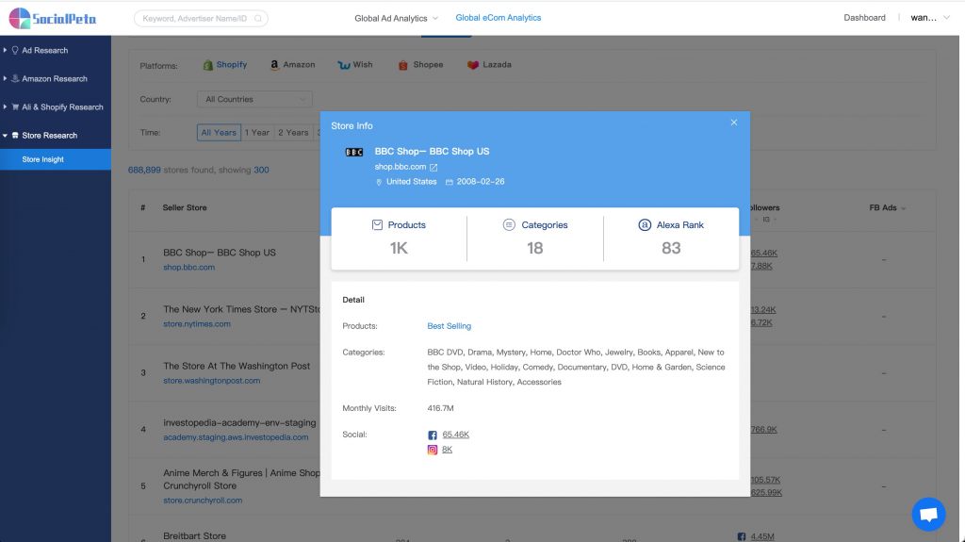Click the SocialPeta logo
The height and width of the screenshot is (542, 965).
53,19
